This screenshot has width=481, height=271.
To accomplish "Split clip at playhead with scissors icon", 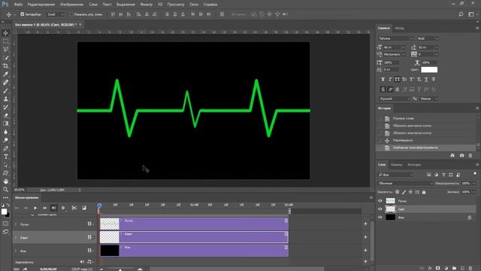I will pyautogui.click(x=74, y=208).
